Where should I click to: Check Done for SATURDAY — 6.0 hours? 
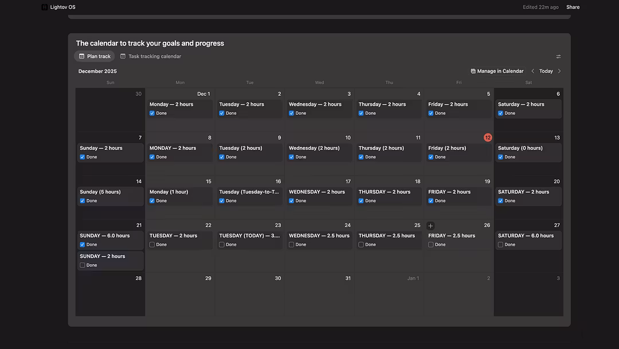tap(500, 245)
